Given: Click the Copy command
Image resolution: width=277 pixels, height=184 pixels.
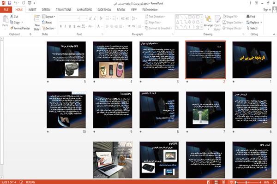Looking at the screenshot, I should click(x=15, y=23).
